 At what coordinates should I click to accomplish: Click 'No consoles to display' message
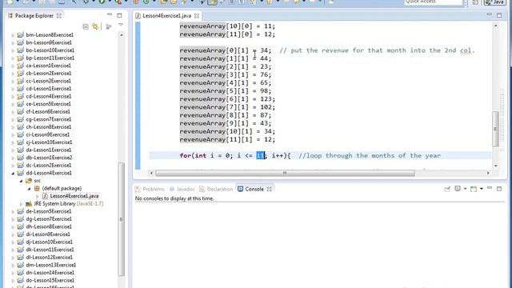tap(174, 198)
